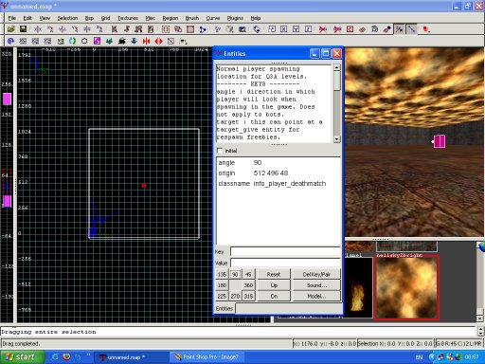Click into the Key input field
Viewport: 485px width, 364px height.
pos(285,251)
